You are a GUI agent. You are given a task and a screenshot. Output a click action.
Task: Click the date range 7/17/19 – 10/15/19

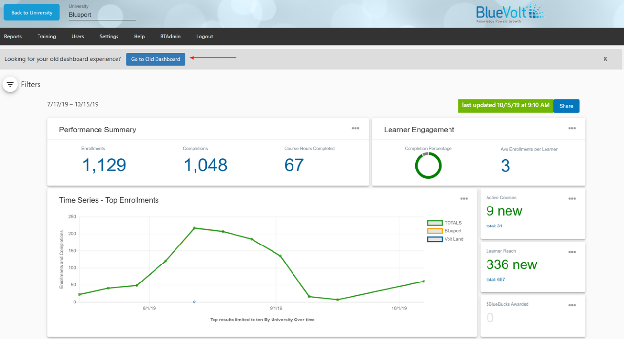coord(73,104)
